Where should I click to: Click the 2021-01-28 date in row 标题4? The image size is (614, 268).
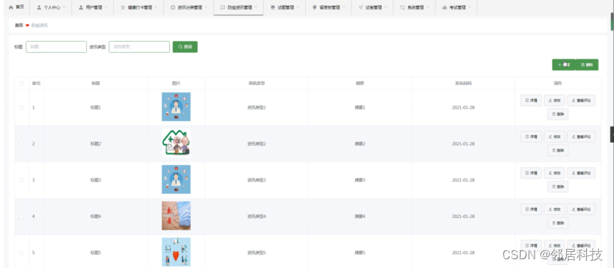[x=463, y=217]
